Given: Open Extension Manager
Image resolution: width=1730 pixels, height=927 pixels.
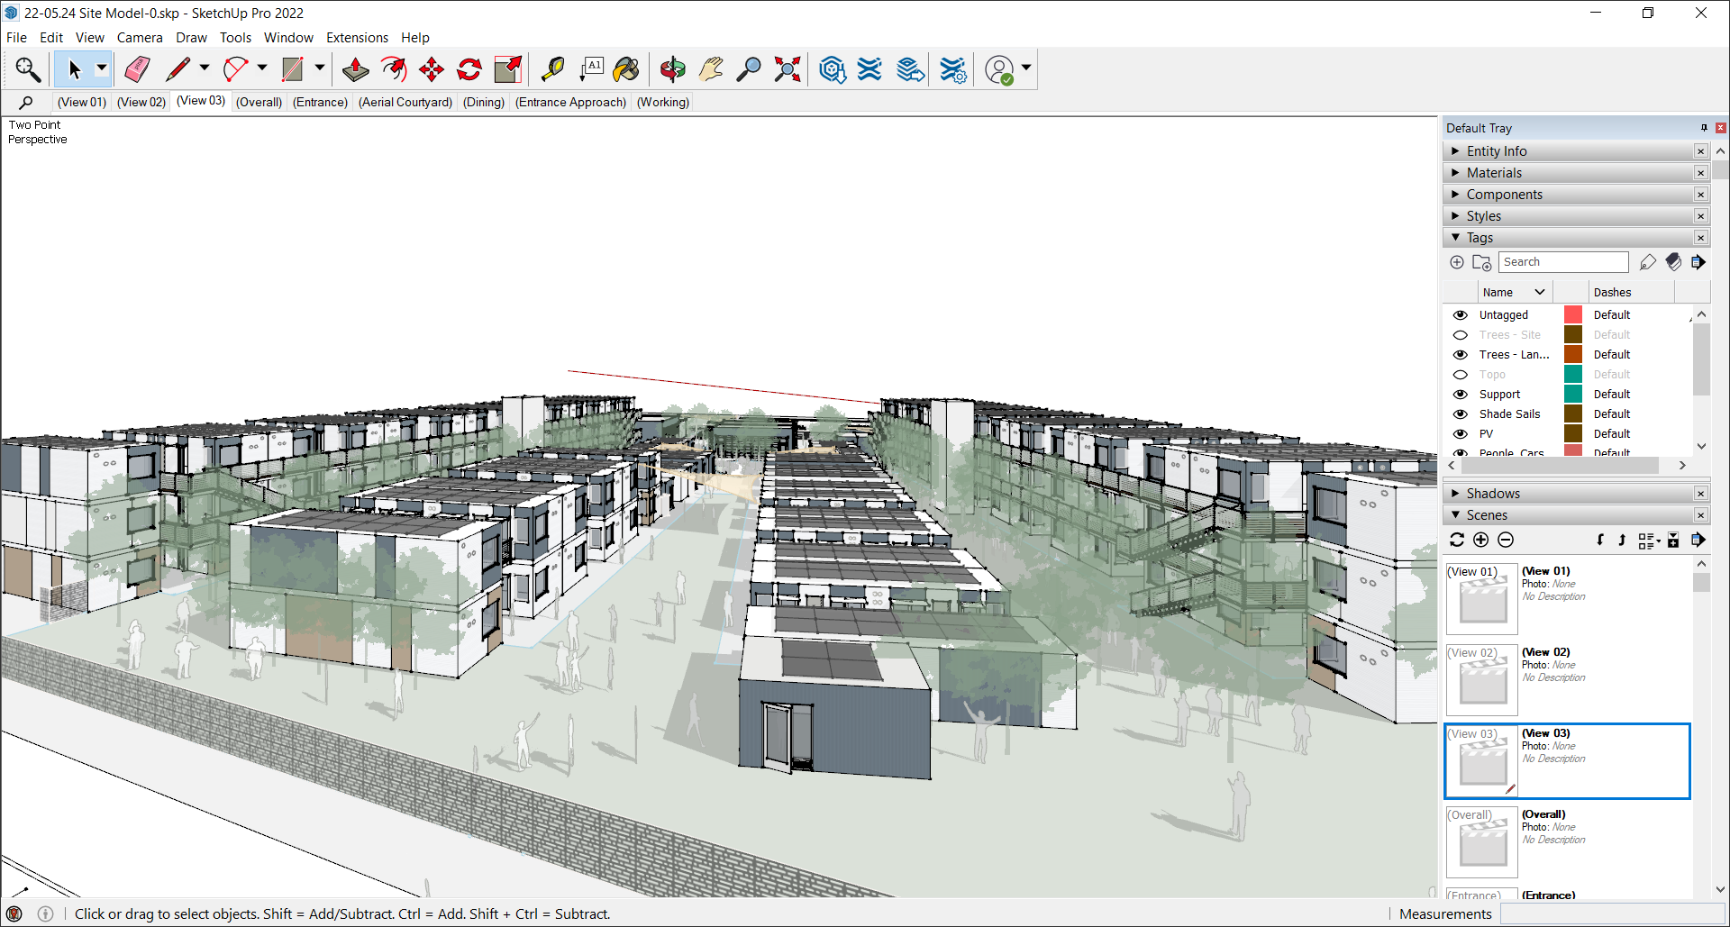Looking at the screenshot, I should pos(952,69).
